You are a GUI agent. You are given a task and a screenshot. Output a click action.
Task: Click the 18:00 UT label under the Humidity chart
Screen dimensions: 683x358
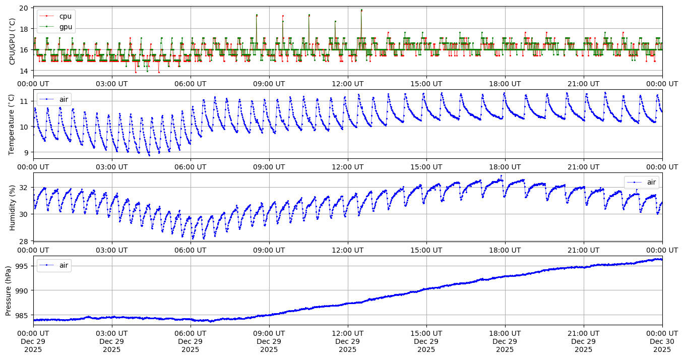505,250
